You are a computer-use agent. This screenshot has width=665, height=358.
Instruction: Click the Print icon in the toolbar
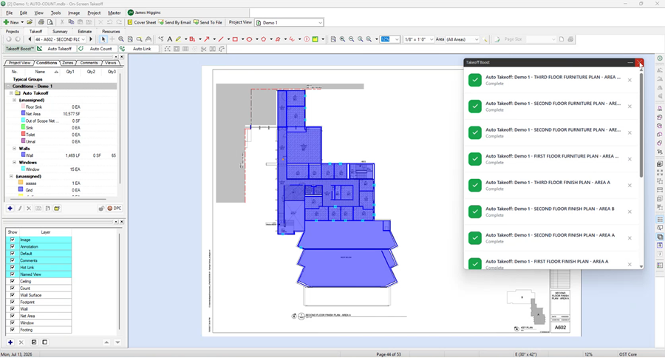coord(41,22)
